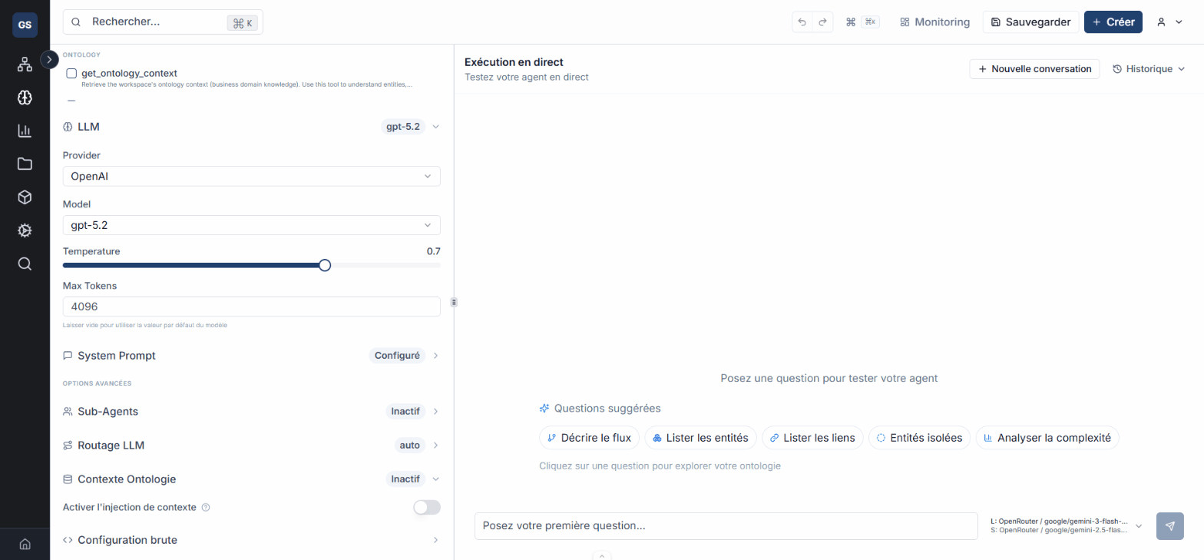The image size is (1204, 560).
Task: Open the Monitoring tab in top bar
Action: tap(934, 22)
